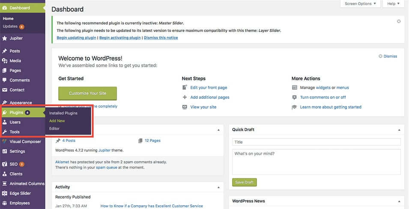Image resolution: width=409 pixels, height=209 pixels.
Task: Click the Plugins update count badge
Action: tap(28, 112)
